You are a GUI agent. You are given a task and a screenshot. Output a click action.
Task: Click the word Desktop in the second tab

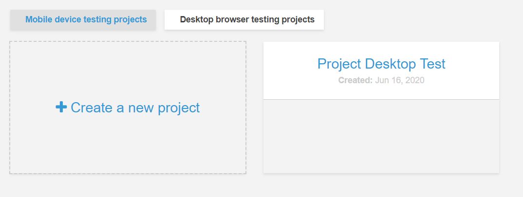point(196,19)
